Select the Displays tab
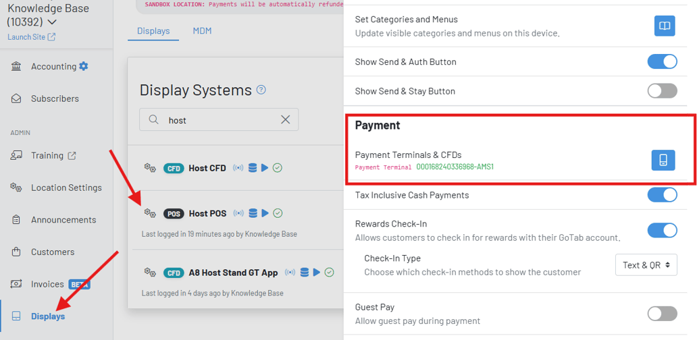 (x=153, y=31)
